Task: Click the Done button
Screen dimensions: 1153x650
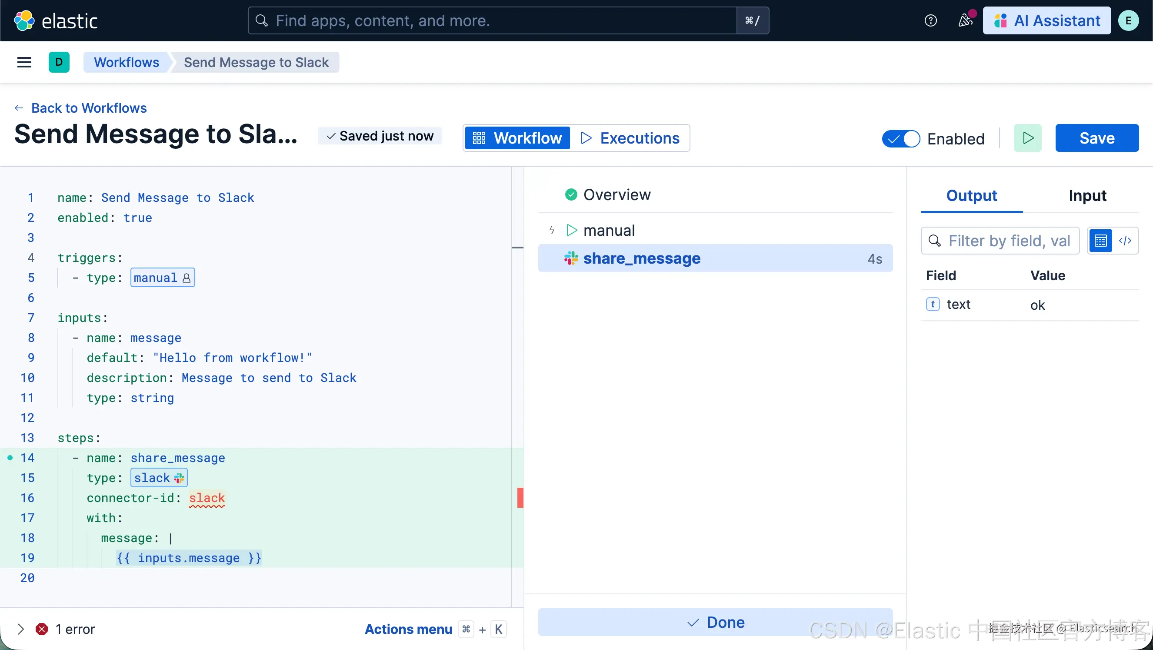Action: click(x=715, y=622)
